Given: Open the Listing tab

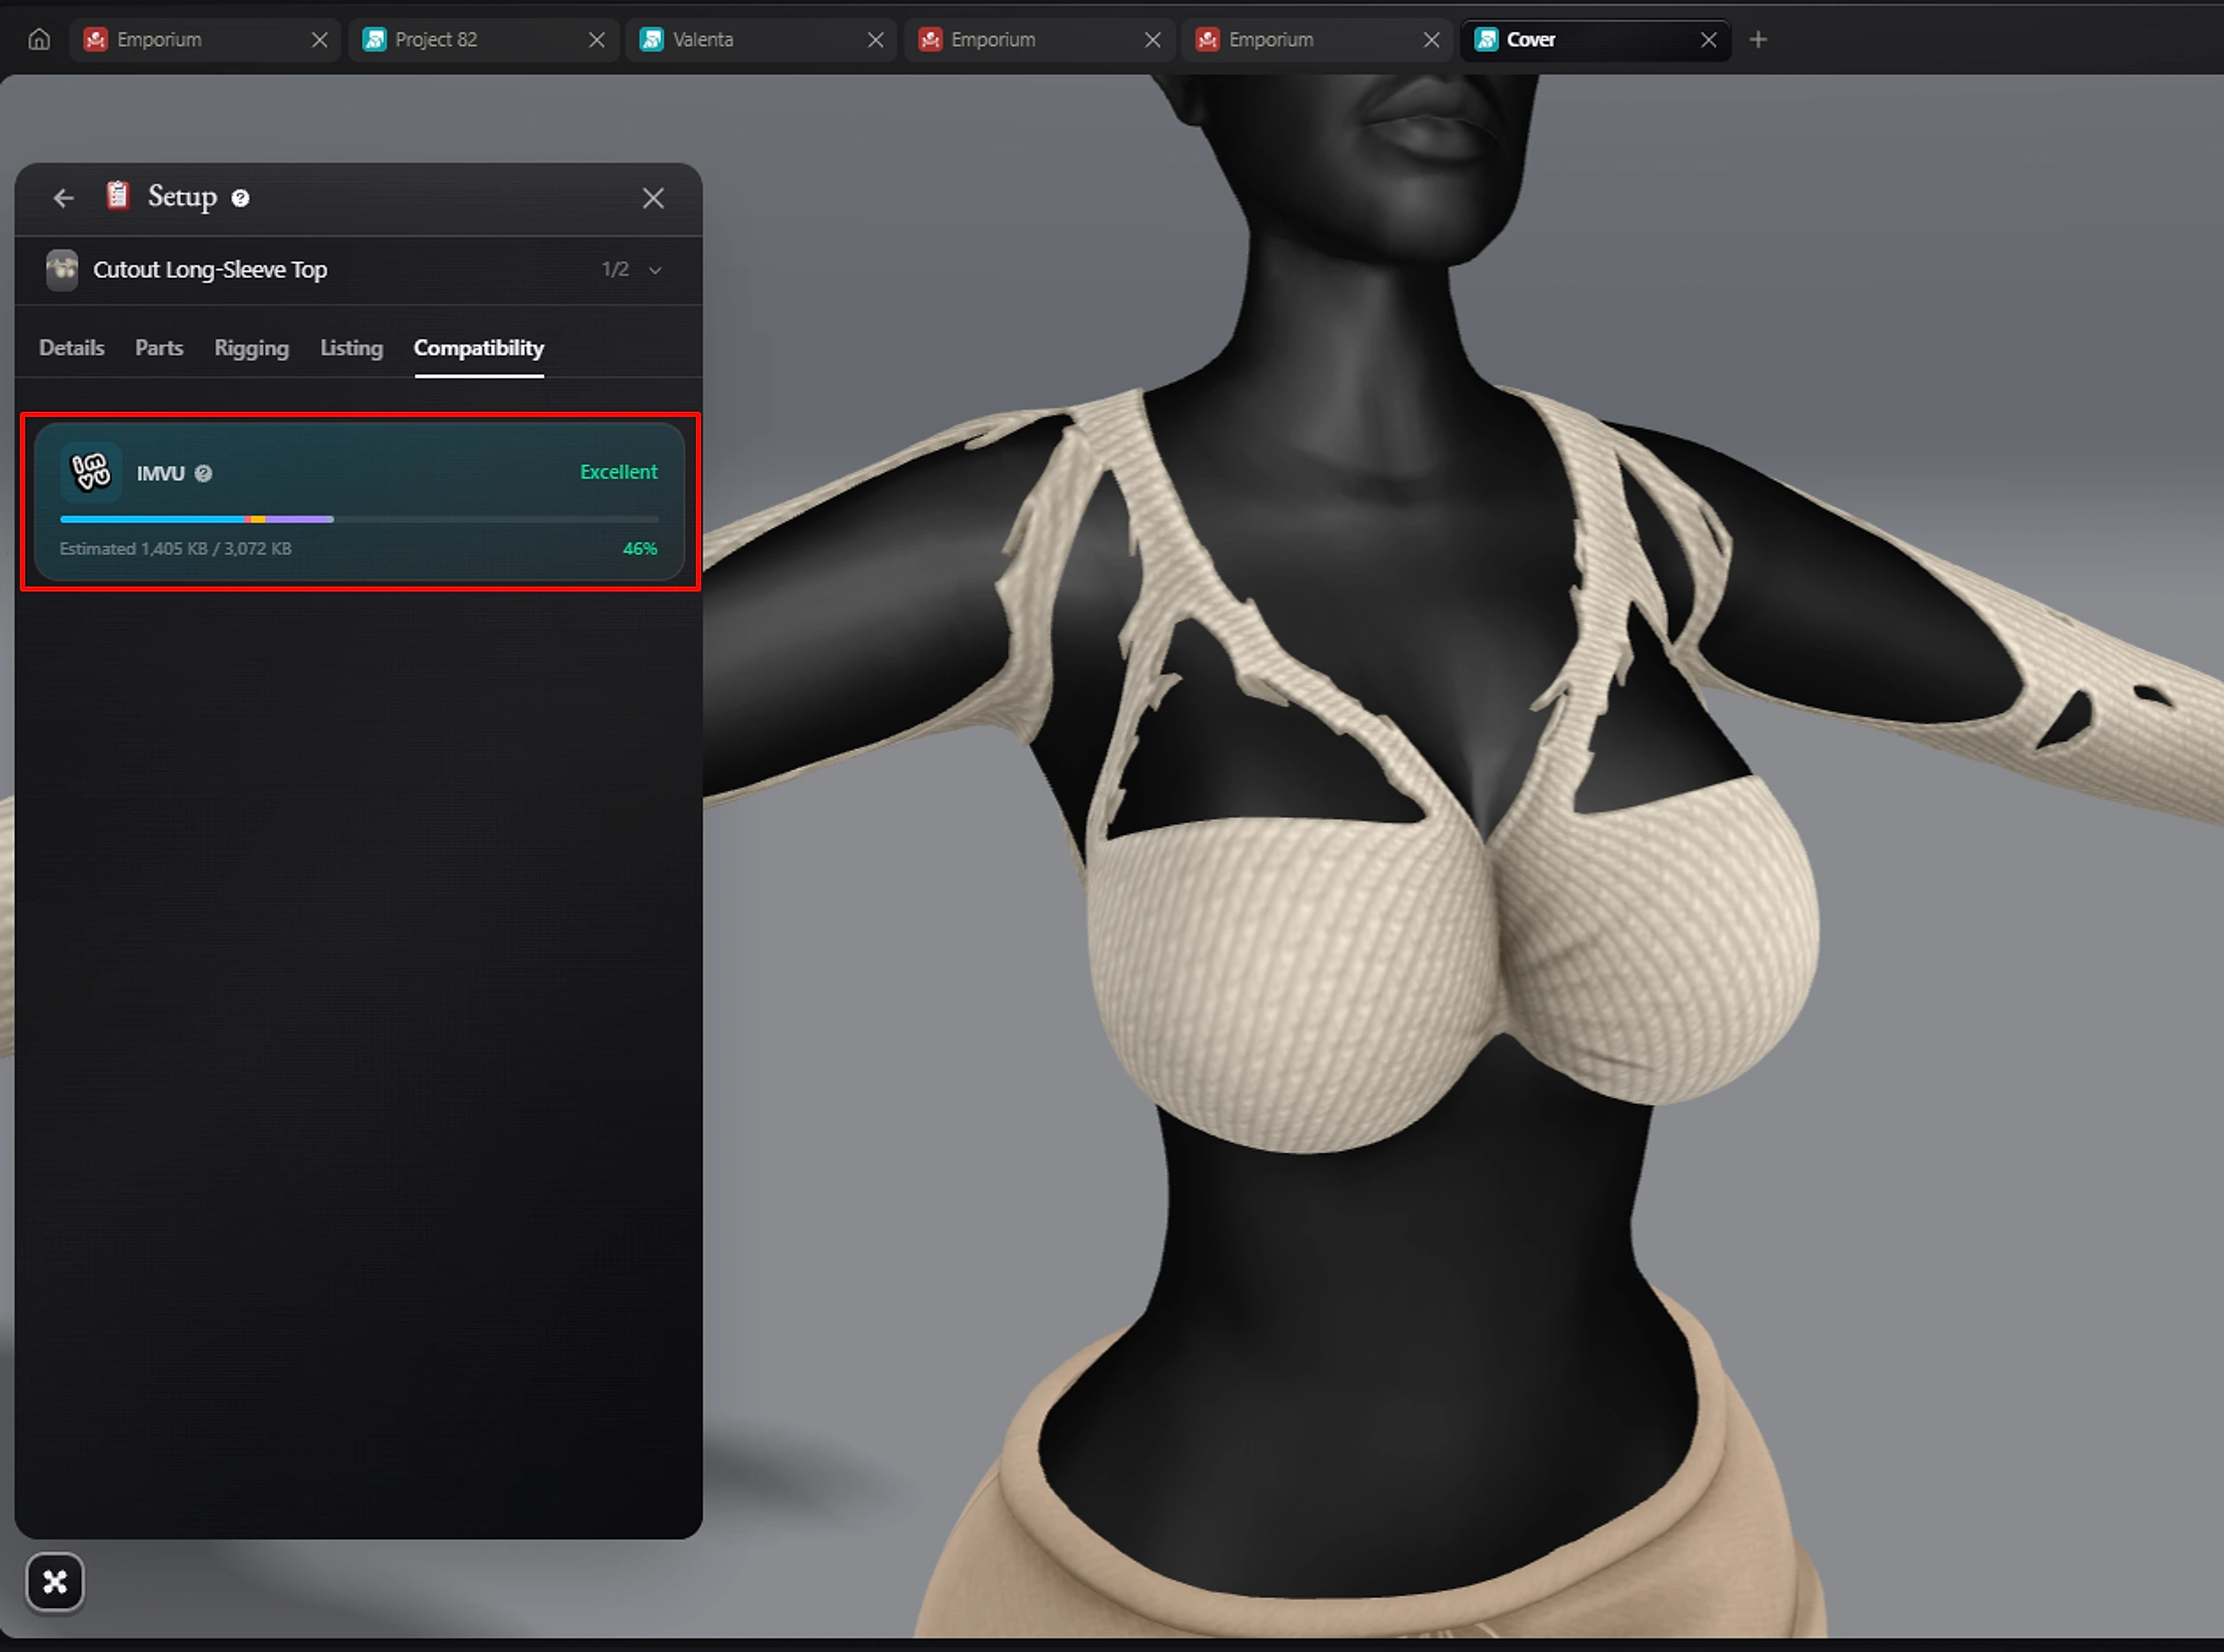Looking at the screenshot, I should click(351, 348).
